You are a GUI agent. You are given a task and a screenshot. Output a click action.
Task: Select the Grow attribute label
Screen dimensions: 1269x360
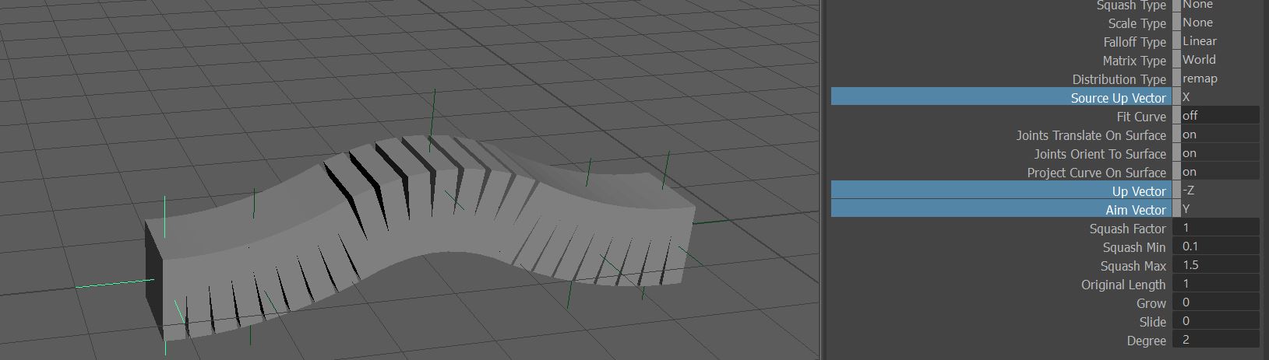click(x=1151, y=303)
